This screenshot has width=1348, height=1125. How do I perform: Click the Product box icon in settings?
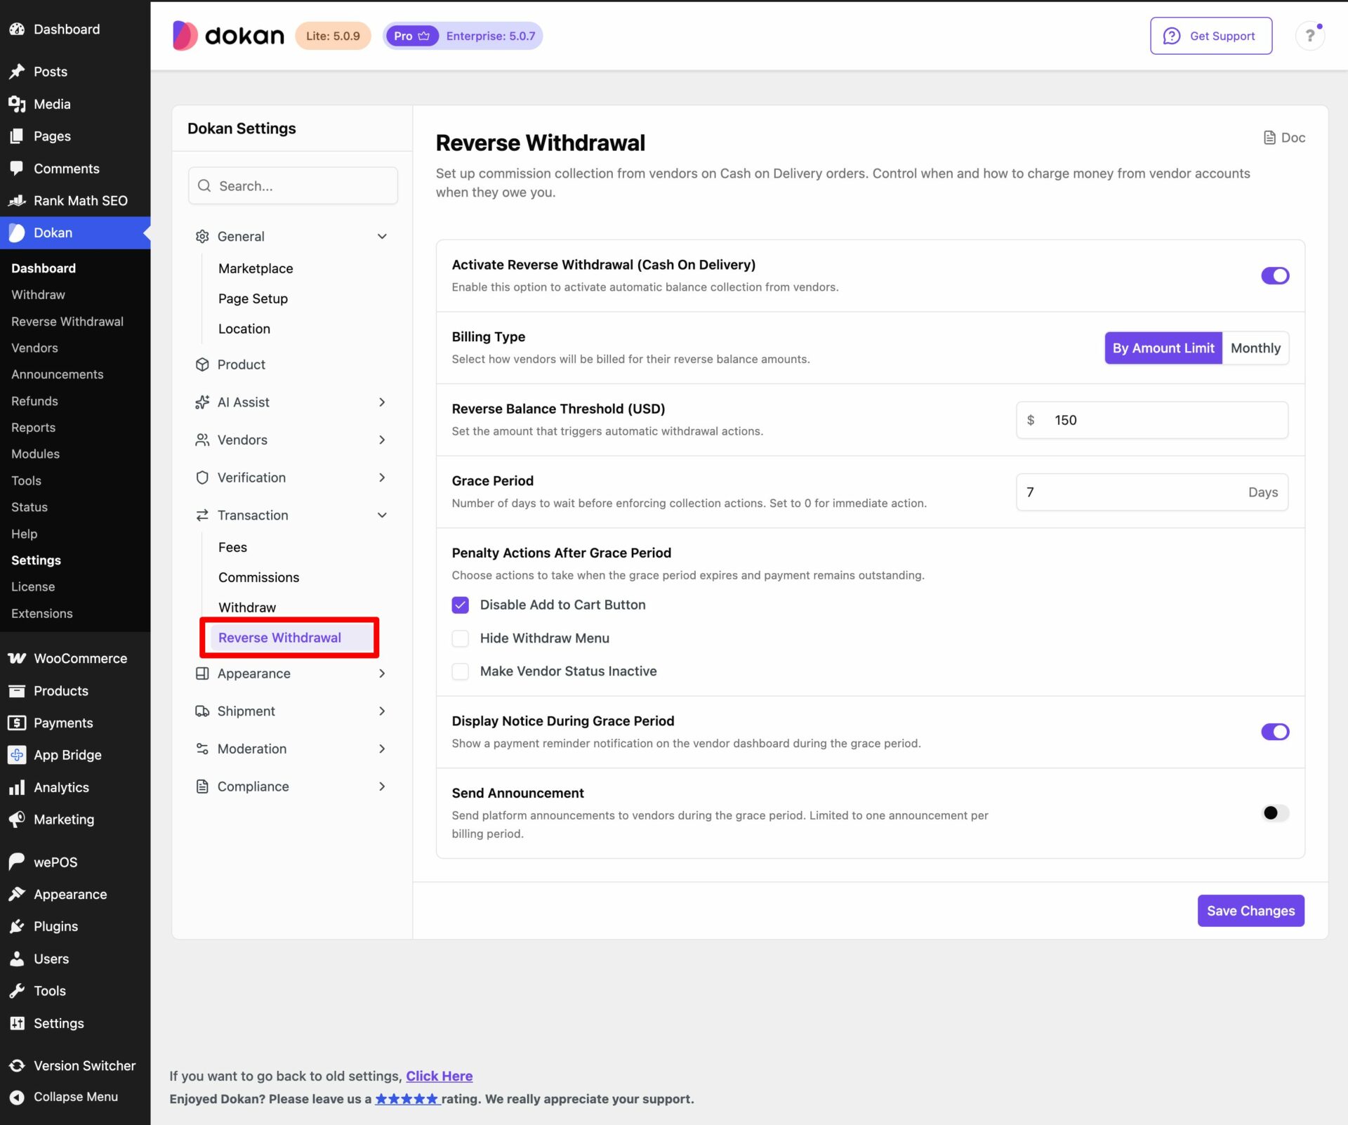coord(202,364)
